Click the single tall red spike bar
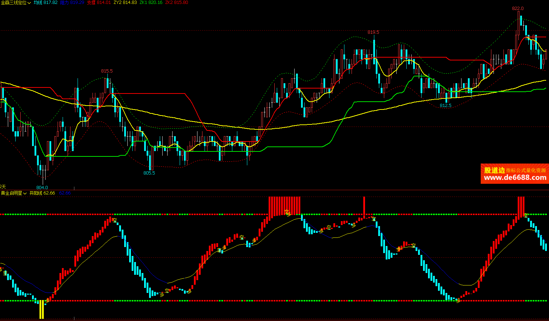 [364, 207]
